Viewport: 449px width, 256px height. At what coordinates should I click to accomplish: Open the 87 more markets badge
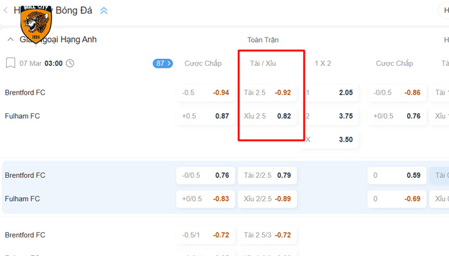coord(163,63)
